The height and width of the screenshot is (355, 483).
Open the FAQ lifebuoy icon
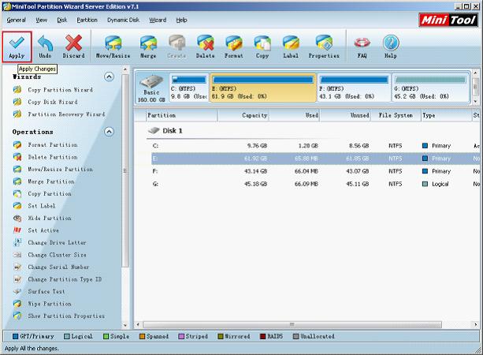[x=362, y=43]
